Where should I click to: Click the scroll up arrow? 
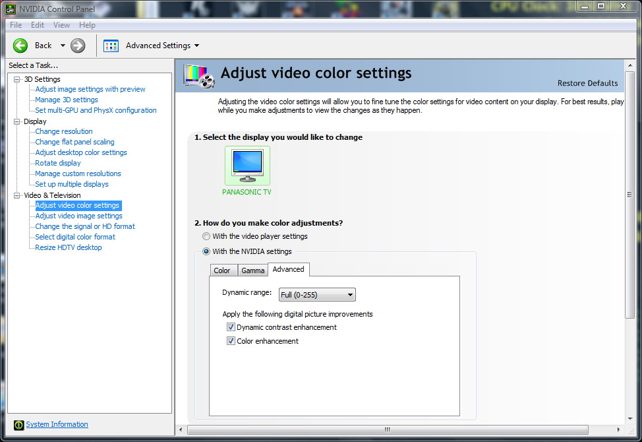pos(630,65)
